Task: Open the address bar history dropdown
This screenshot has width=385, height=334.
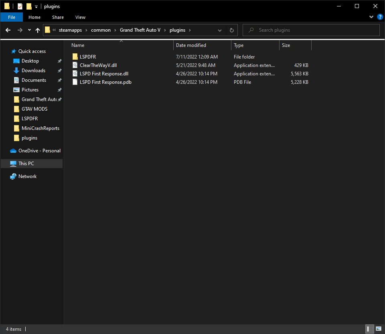Action: point(219,30)
